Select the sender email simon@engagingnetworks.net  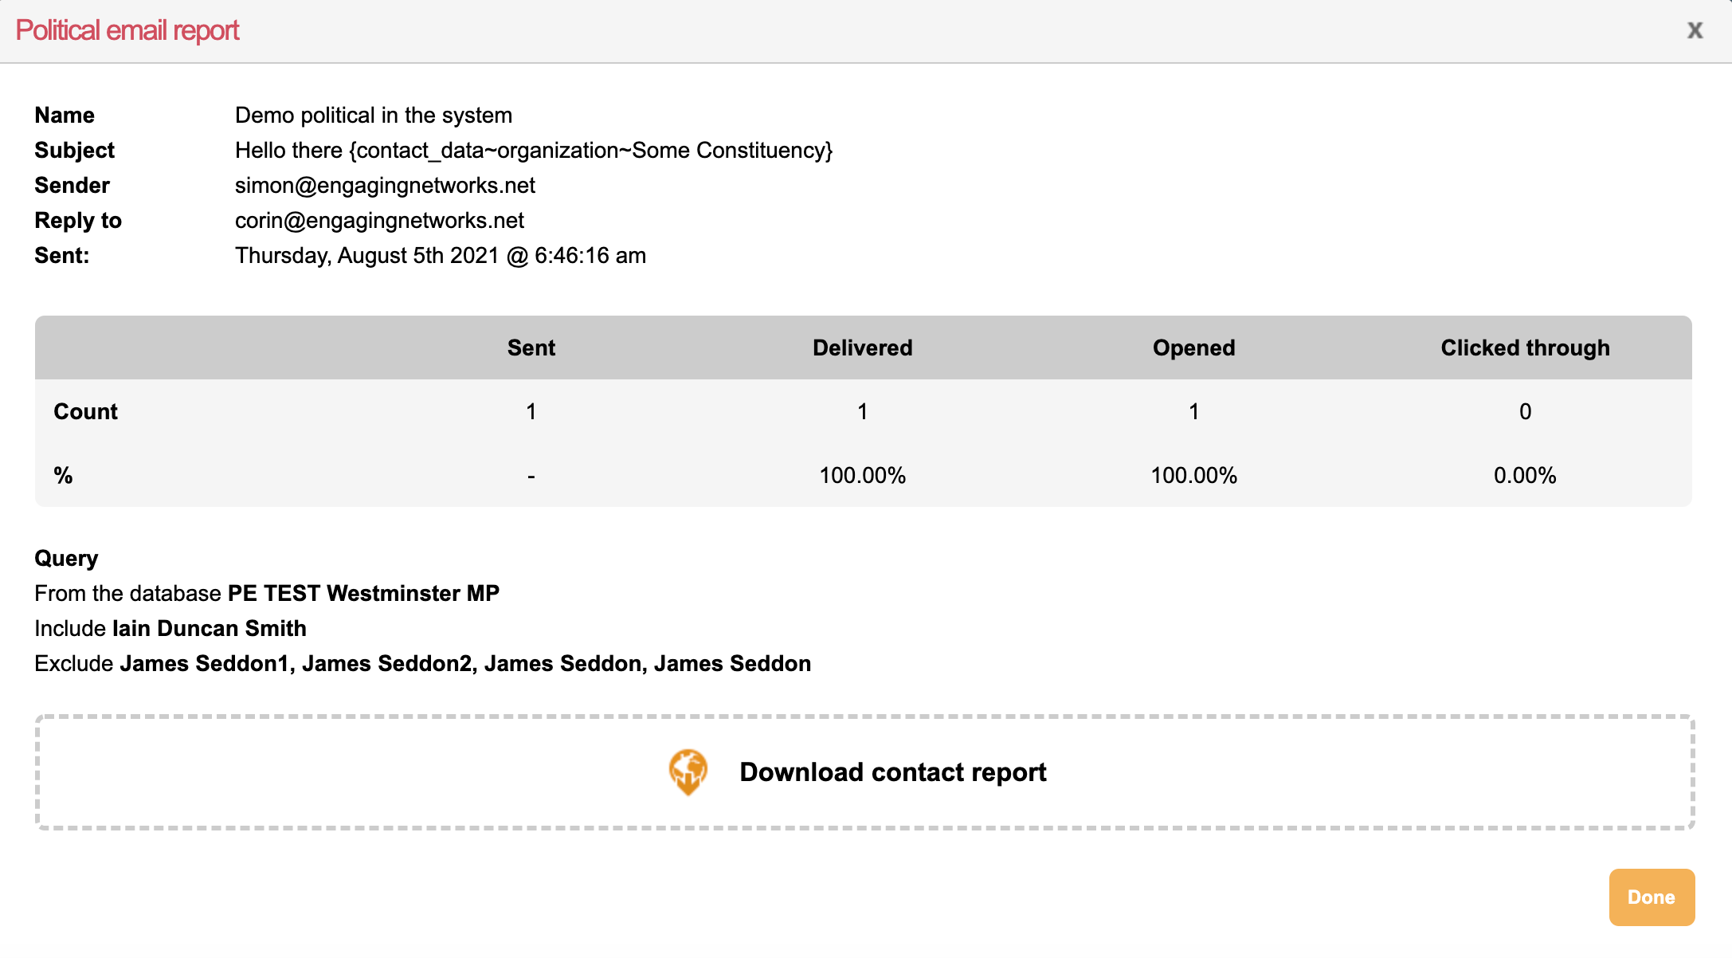(385, 186)
